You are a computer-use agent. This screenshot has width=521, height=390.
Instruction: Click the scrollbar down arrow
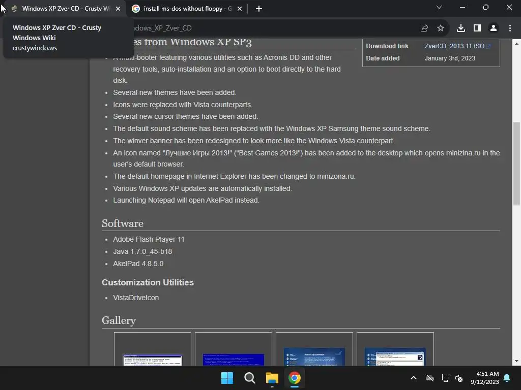(516, 361)
